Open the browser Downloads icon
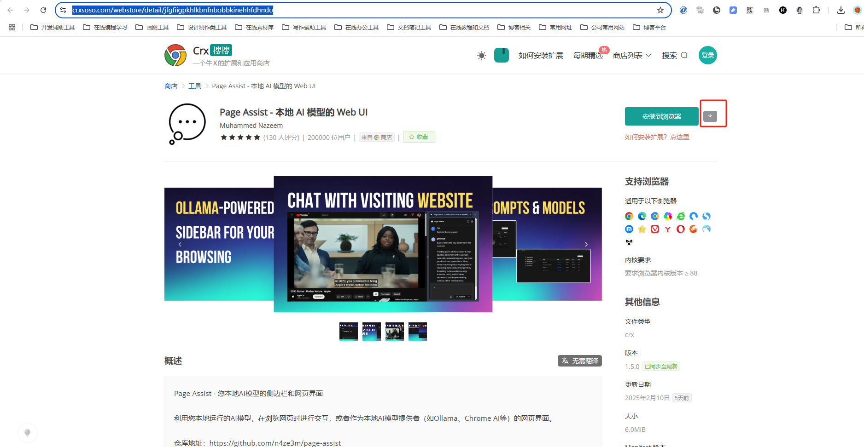 pos(841,10)
